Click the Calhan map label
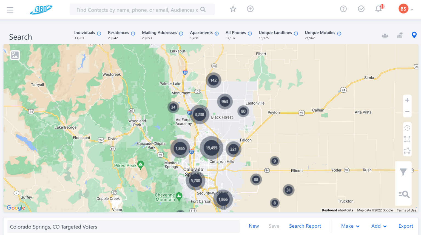This screenshot has width=421, height=235. click(x=318, y=110)
